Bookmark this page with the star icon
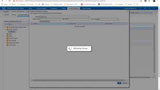The image size is (160, 90). point(141,1)
